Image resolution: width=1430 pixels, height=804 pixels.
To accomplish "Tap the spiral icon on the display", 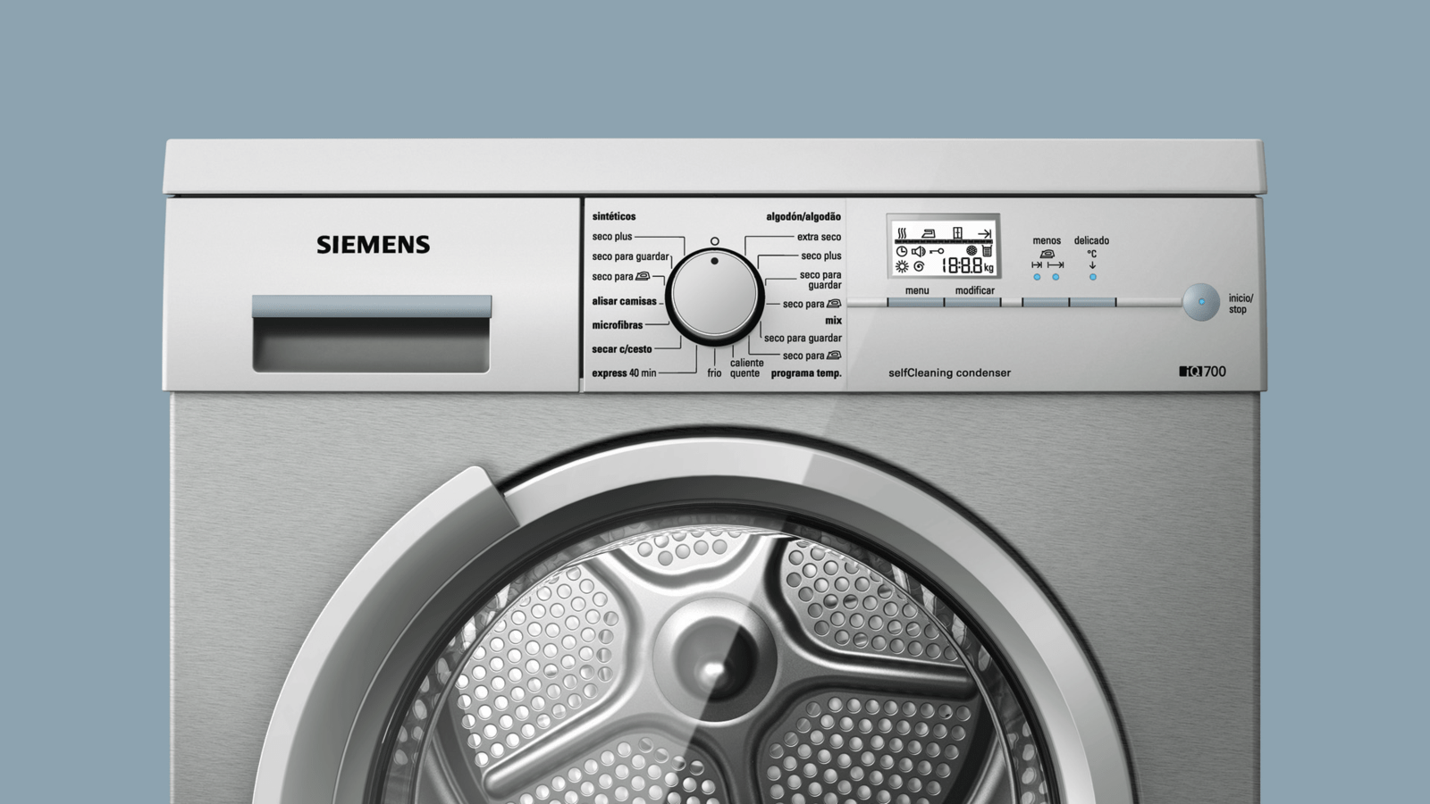I will (919, 266).
